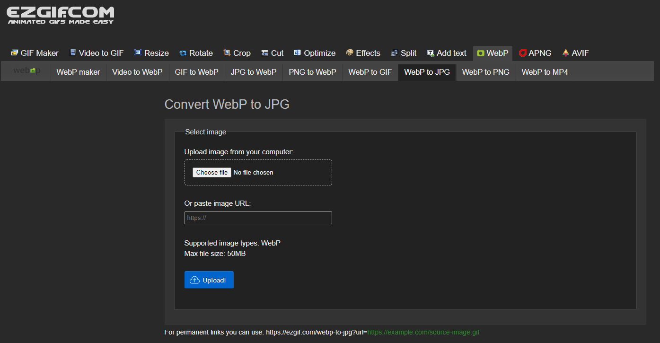Screen dimensions: 660x343
Task: Open the Split menu item
Action: click(x=404, y=53)
